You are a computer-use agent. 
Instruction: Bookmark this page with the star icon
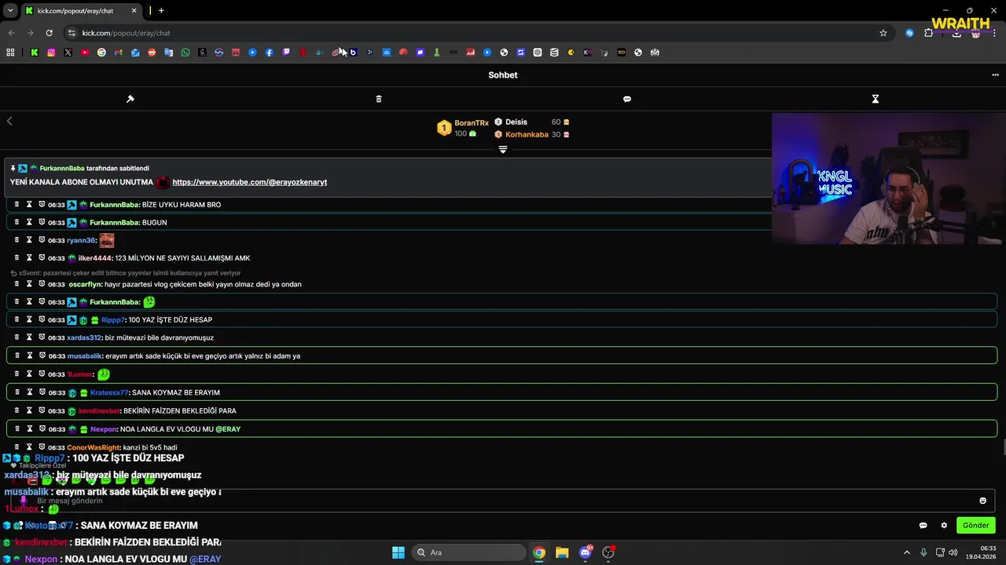point(883,33)
